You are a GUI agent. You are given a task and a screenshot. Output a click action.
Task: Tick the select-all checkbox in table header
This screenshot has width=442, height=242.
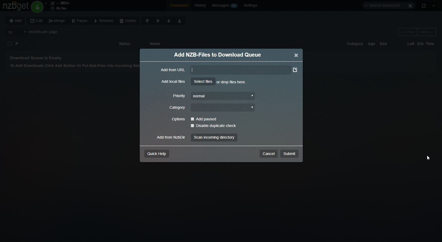tap(10, 44)
